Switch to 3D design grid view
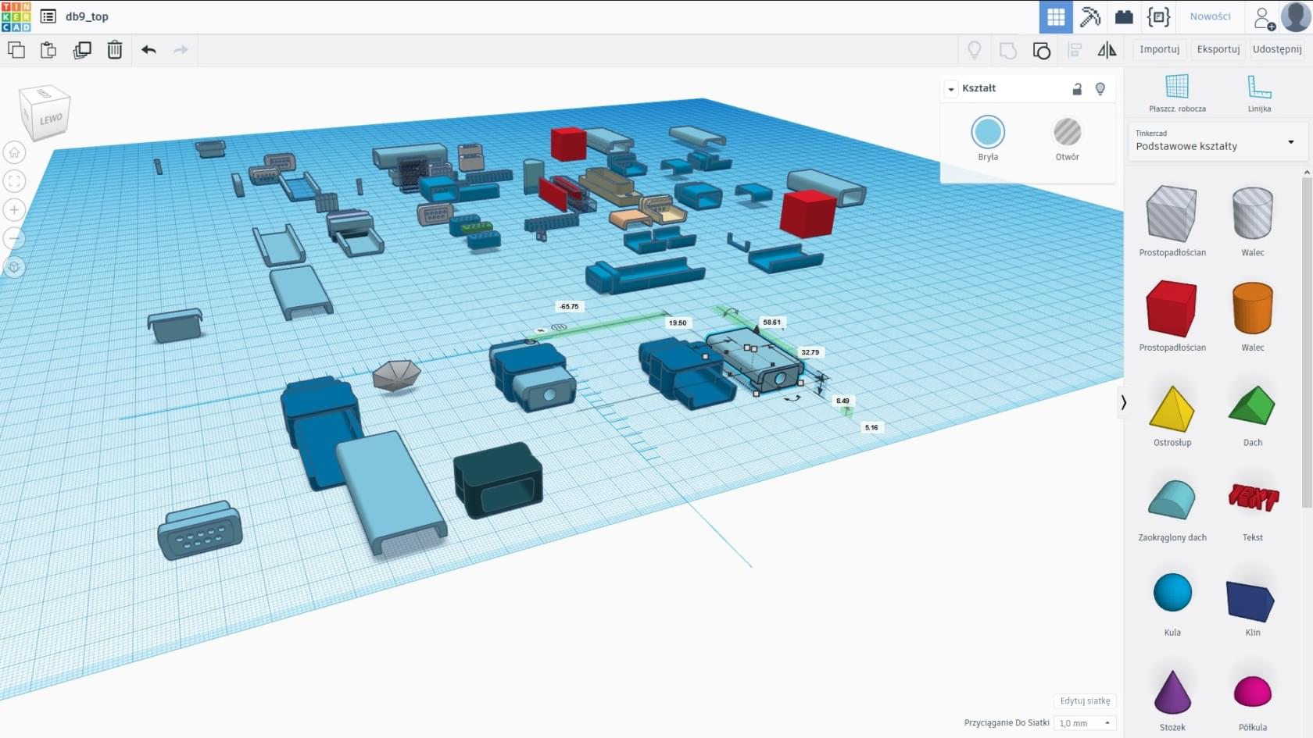Screen dimensions: 1313x738 point(1056,16)
